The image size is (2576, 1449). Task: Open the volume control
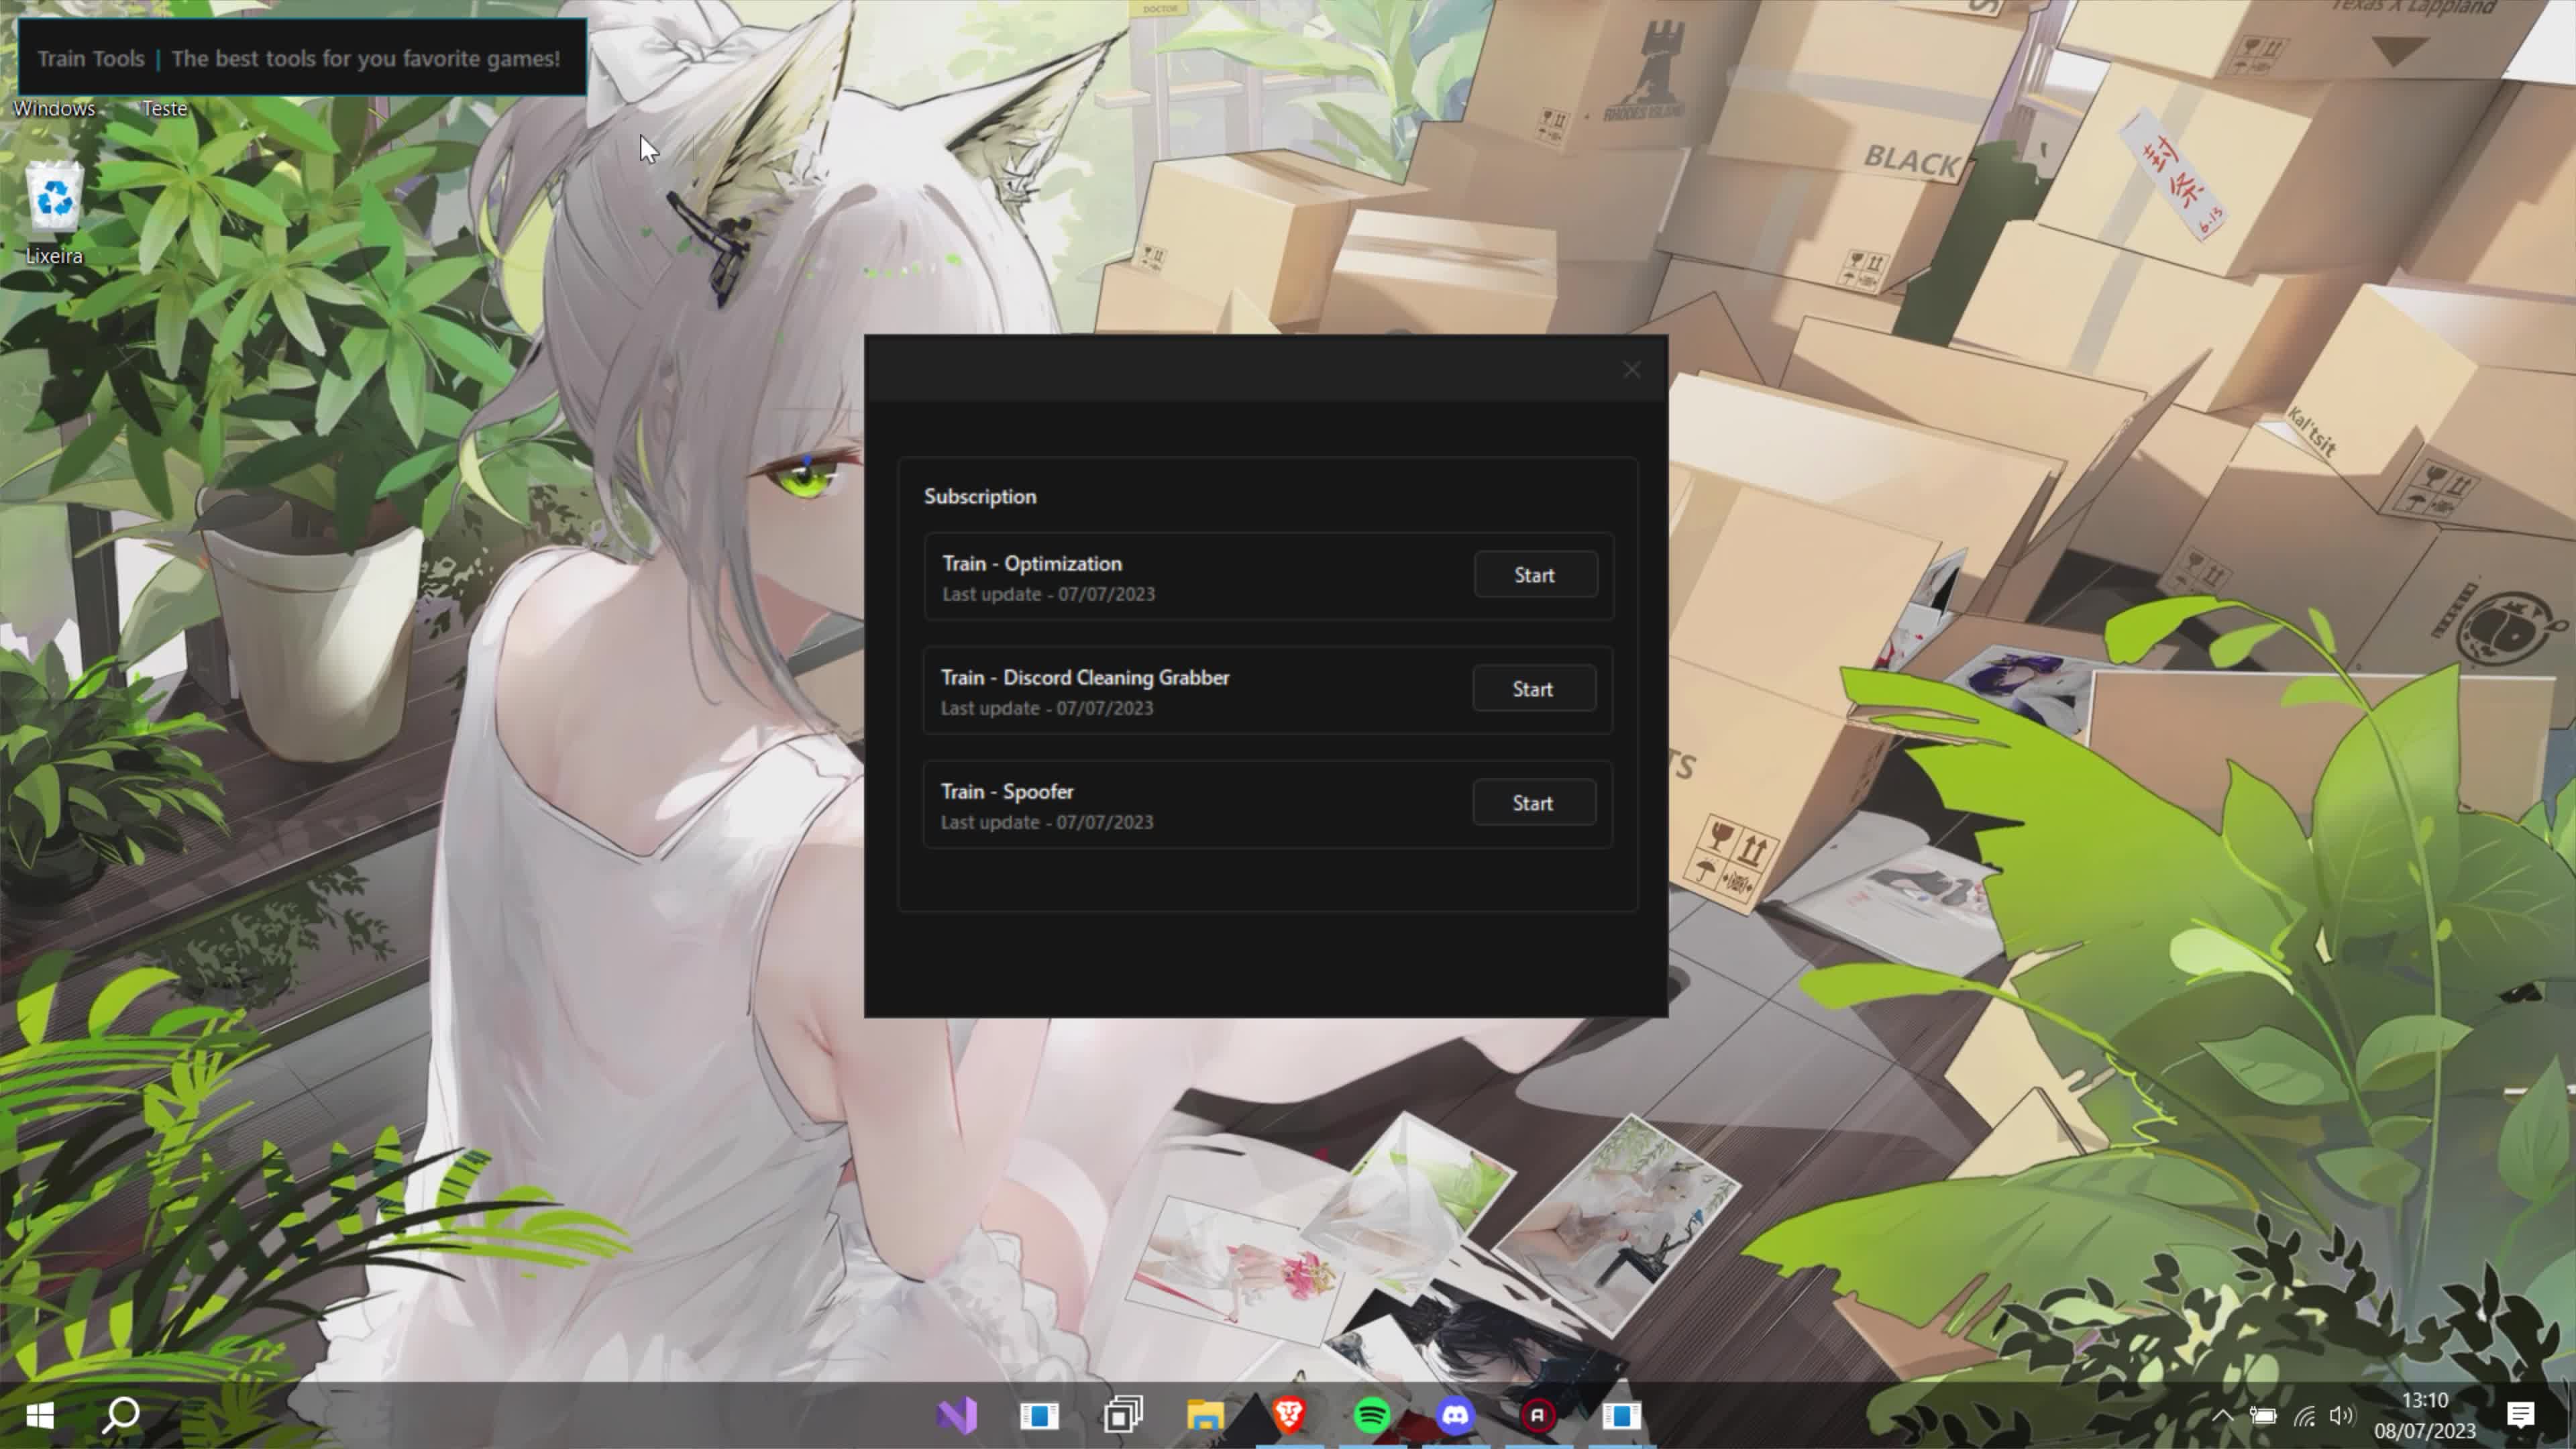click(x=2341, y=1415)
